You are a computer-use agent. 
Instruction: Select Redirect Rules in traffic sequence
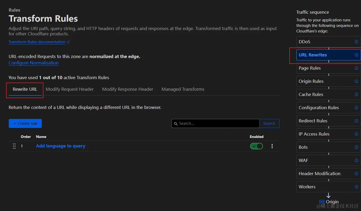[313, 121]
